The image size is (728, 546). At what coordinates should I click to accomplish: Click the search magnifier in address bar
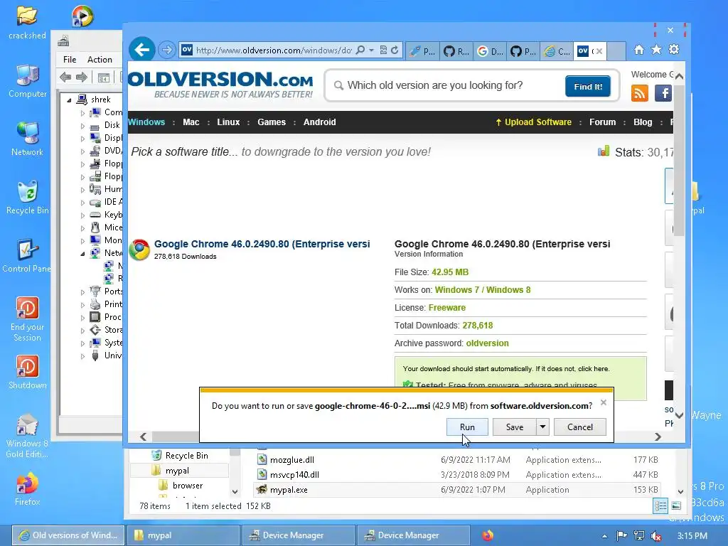tap(360, 50)
